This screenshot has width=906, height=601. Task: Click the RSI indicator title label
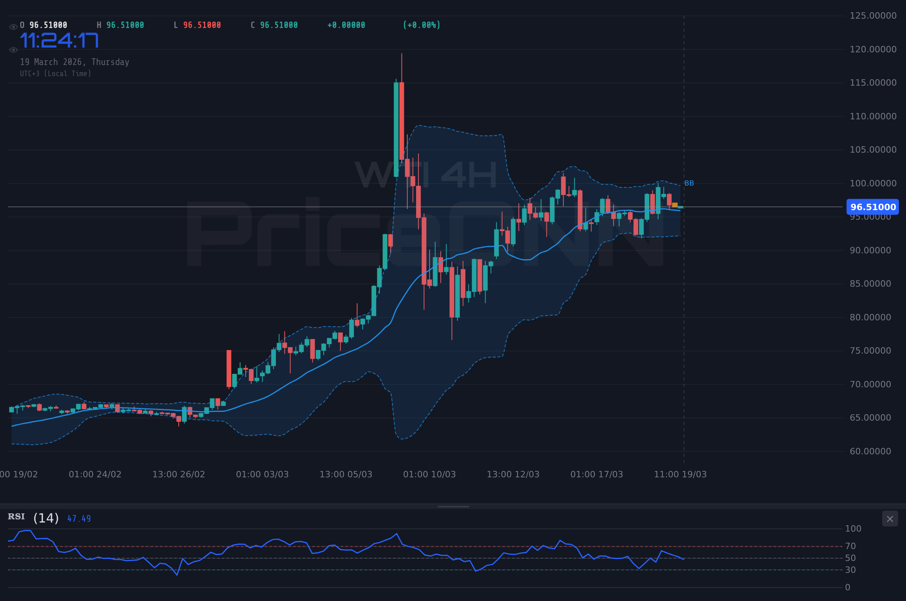pos(16,517)
